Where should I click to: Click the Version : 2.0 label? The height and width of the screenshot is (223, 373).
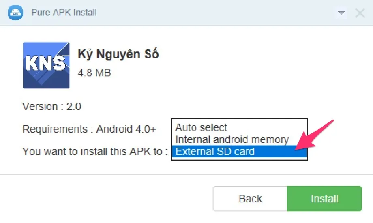coord(51,106)
